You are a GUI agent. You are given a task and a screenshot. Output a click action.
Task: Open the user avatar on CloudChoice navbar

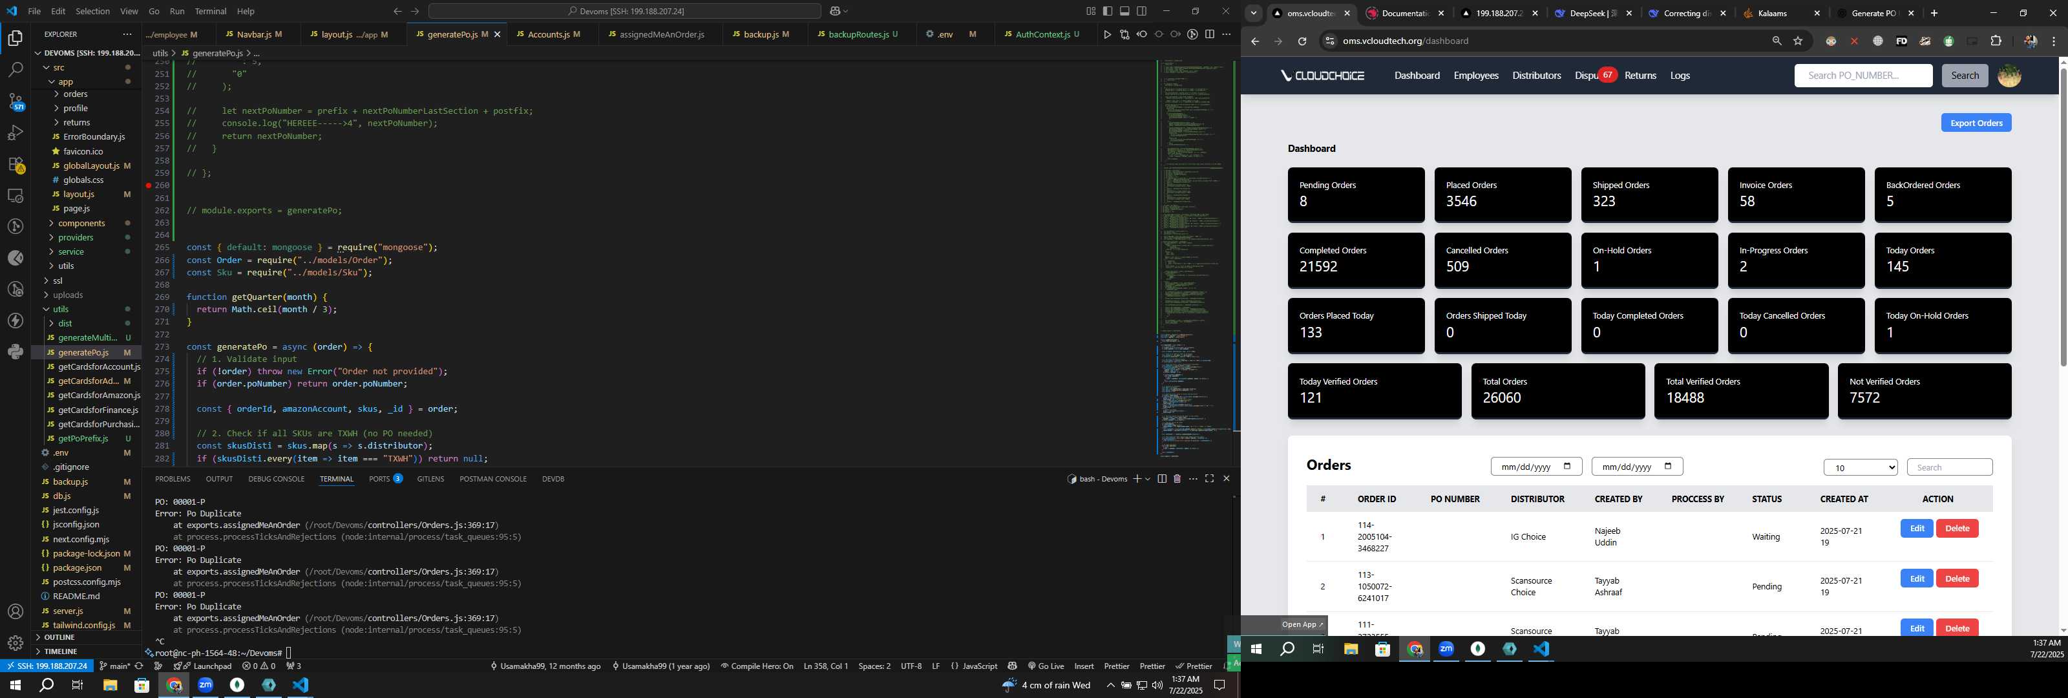point(2009,76)
